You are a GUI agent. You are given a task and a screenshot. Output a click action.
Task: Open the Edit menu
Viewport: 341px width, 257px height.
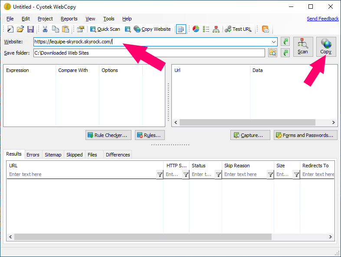click(x=26, y=19)
